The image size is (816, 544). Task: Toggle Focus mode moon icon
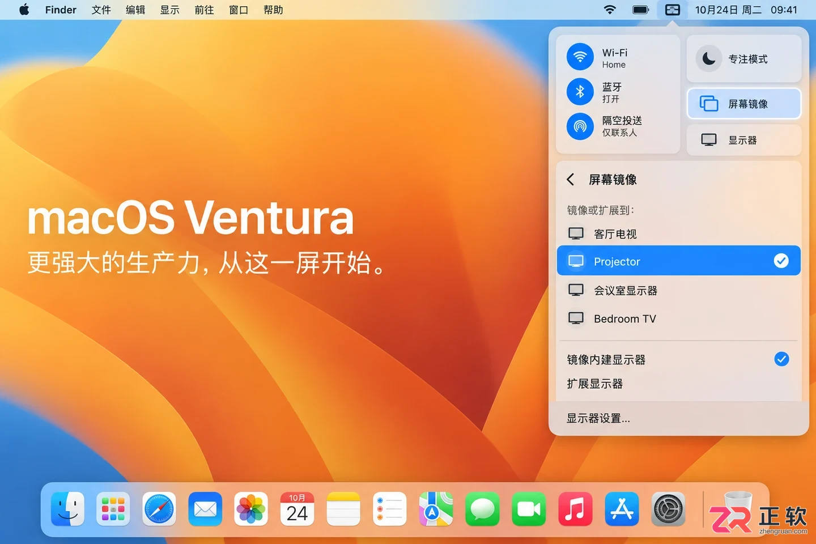pyautogui.click(x=709, y=58)
